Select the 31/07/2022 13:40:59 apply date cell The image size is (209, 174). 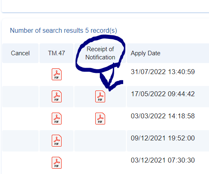163,72
